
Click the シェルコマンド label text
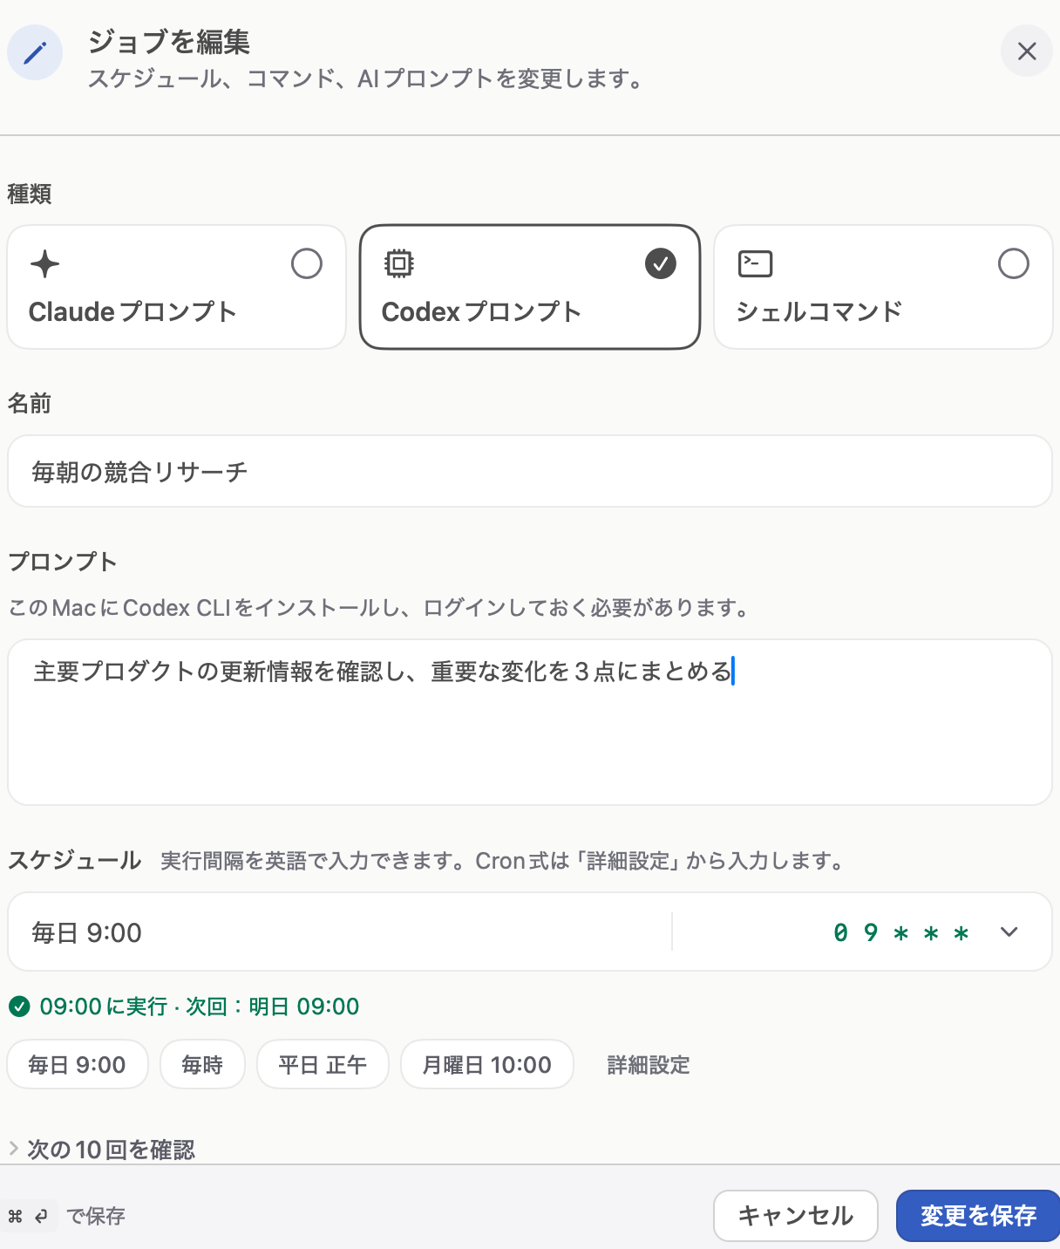point(819,311)
